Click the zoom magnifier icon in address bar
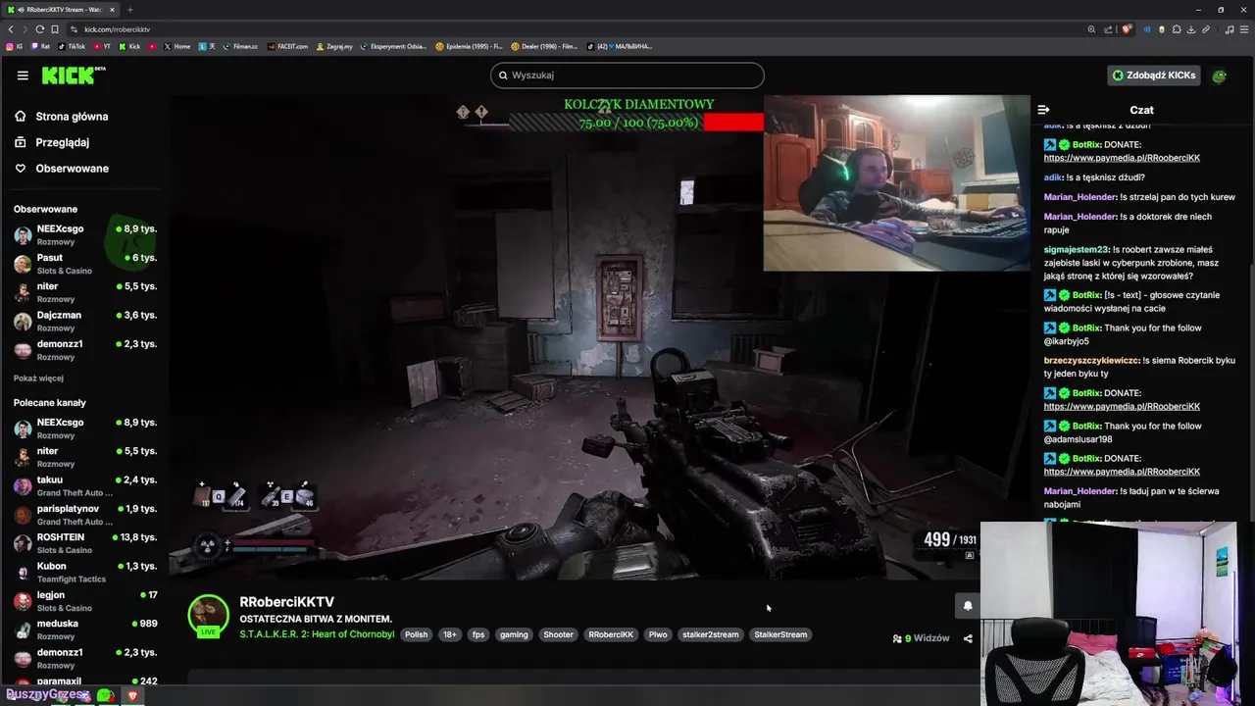This screenshot has width=1255, height=706. click(x=1091, y=29)
